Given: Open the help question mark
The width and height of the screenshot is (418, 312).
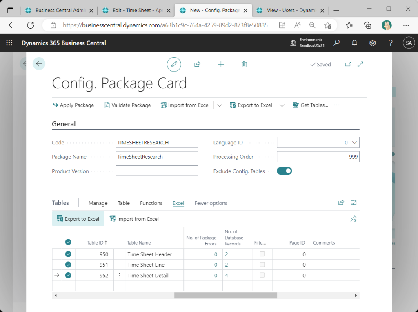Looking at the screenshot, I should coord(390,43).
